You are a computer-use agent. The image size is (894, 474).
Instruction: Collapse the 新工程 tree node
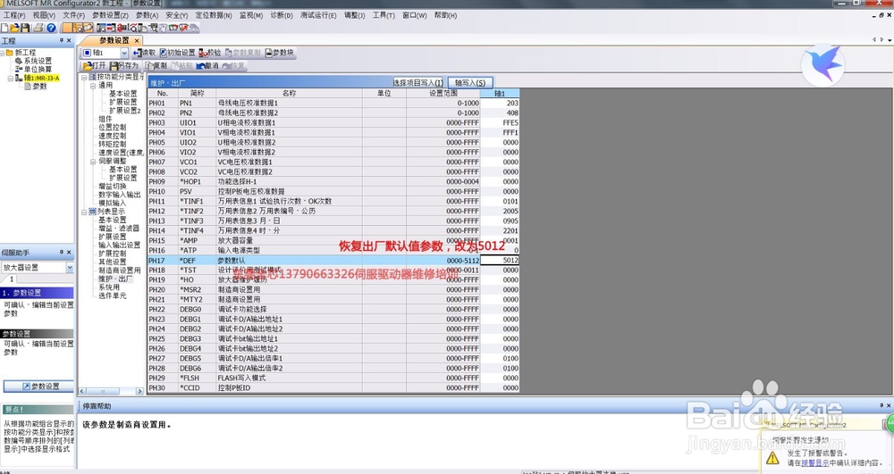(x=3, y=53)
